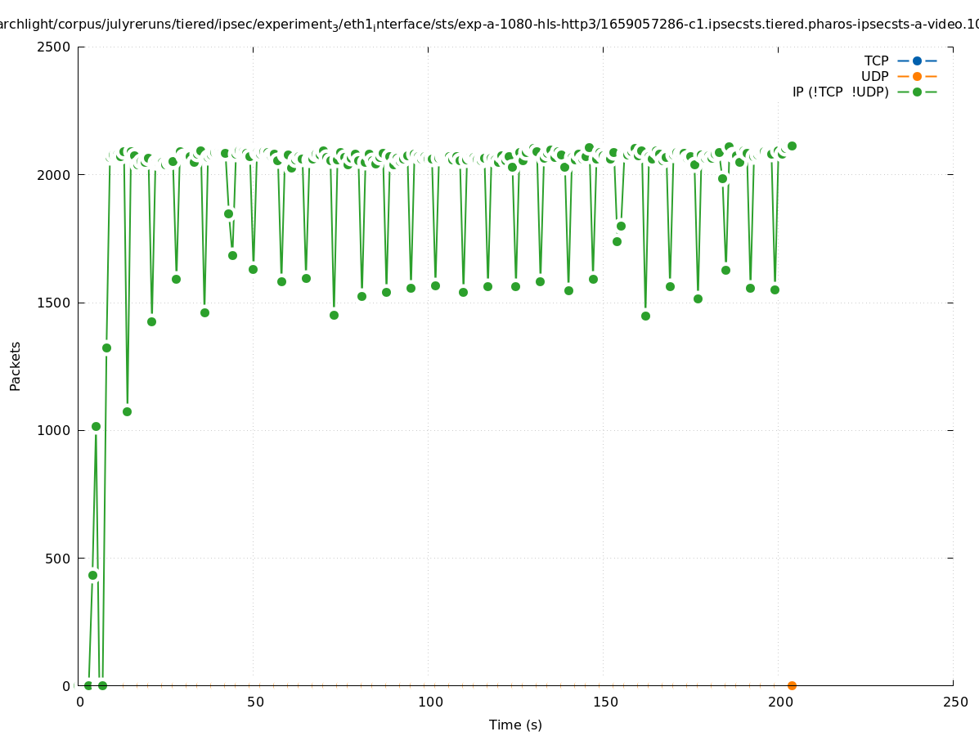The image size is (979, 736).
Task: Select the final green data point near 203s
Action: coord(792,146)
